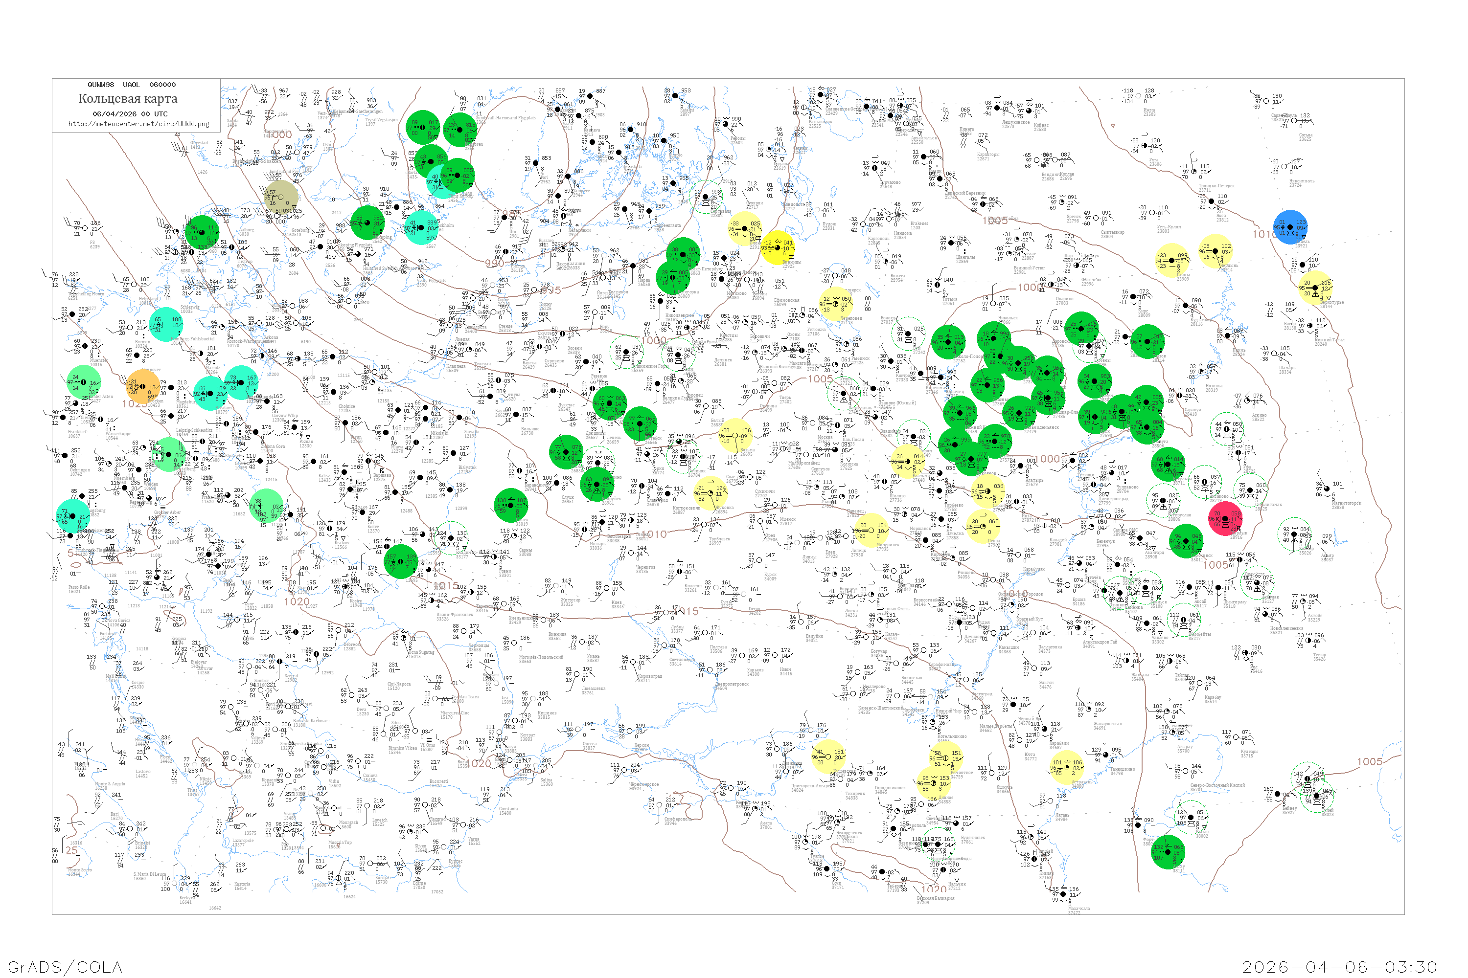Click the orange weather circle in Germany

tap(143, 386)
